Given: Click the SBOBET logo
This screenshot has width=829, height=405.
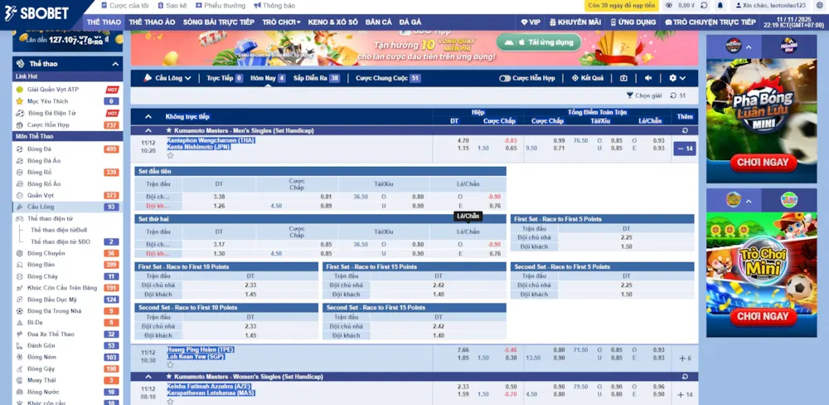Looking at the screenshot, I should pos(39,12).
